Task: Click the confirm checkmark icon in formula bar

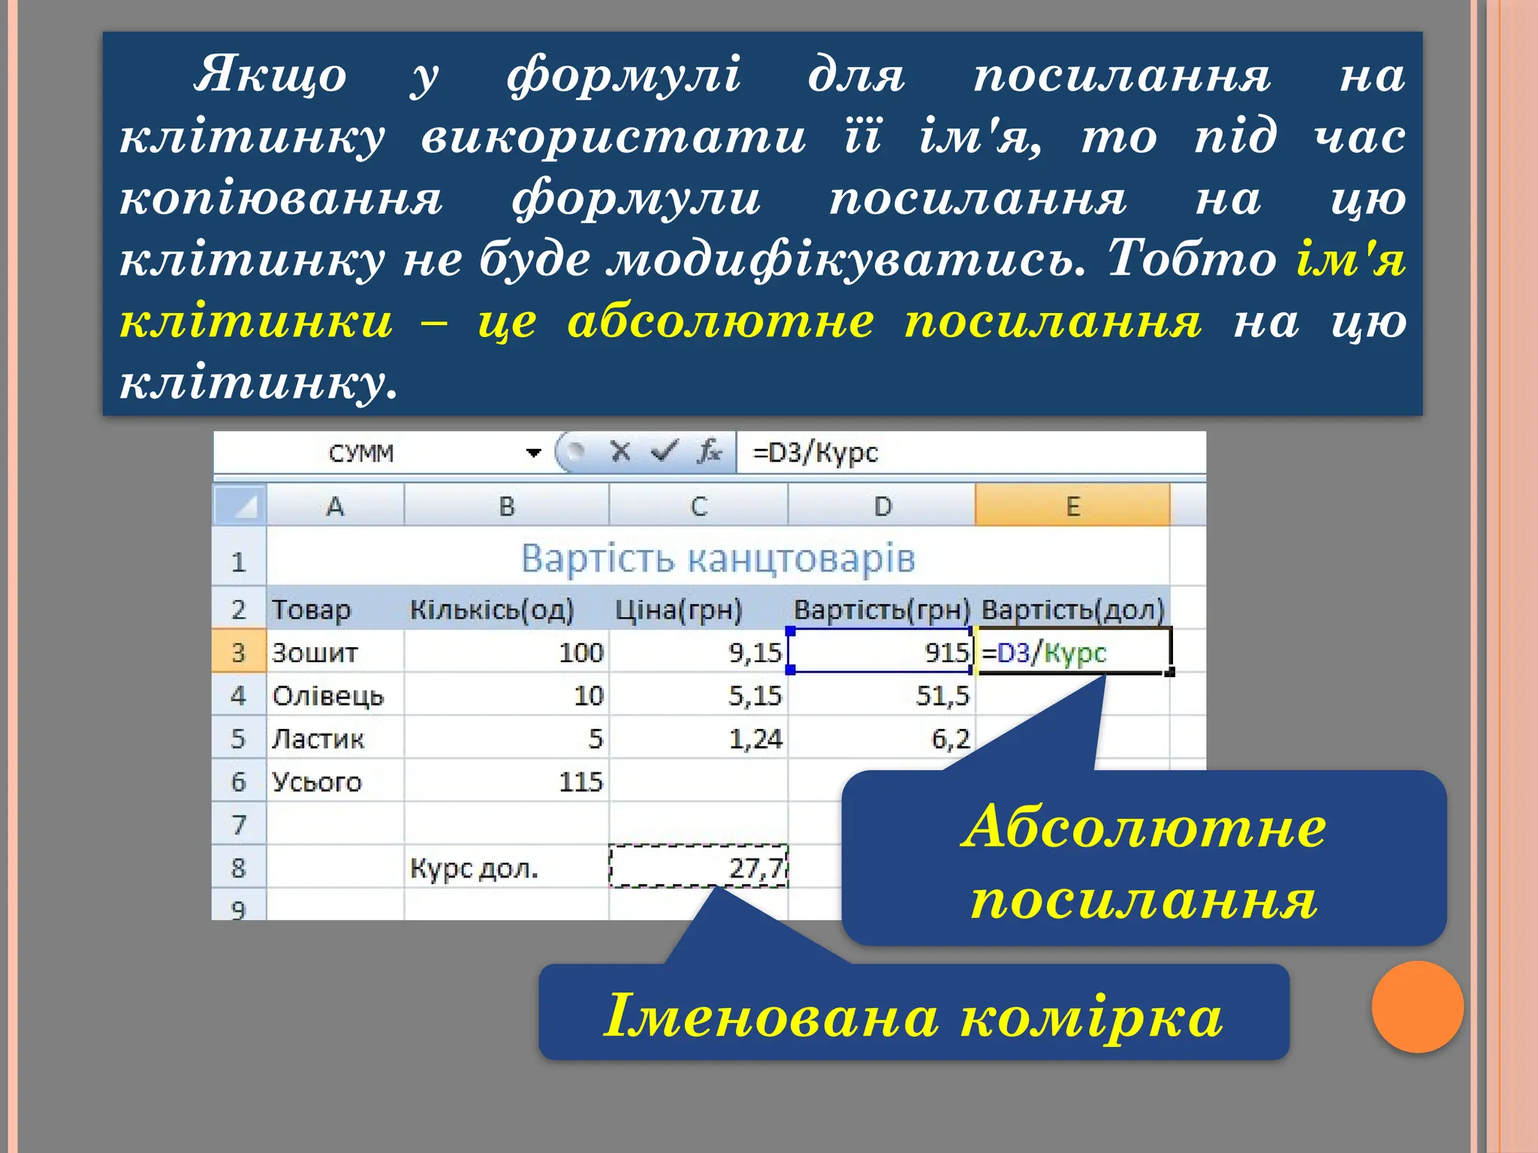Action: tap(664, 451)
